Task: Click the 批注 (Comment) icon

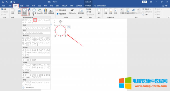Action: tap(99, 10)
